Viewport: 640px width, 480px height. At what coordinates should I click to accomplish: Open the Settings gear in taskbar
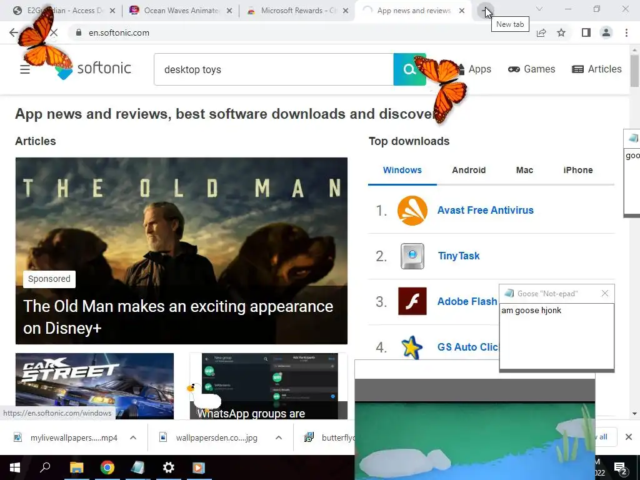point(169,467)
